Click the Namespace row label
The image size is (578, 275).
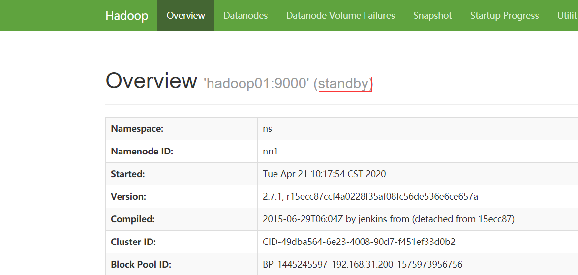pyautogui.click(x=137, y=129)
